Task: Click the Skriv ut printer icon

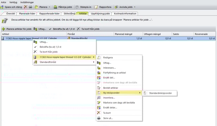Action: tap(99, 118)
